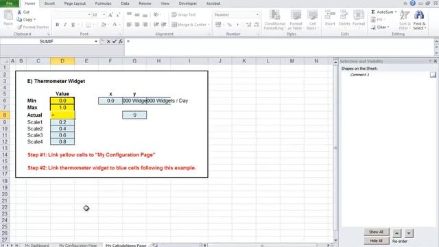The image size is (439, 247).
Task: Apply percent style
Action: (x=230, y=25)
